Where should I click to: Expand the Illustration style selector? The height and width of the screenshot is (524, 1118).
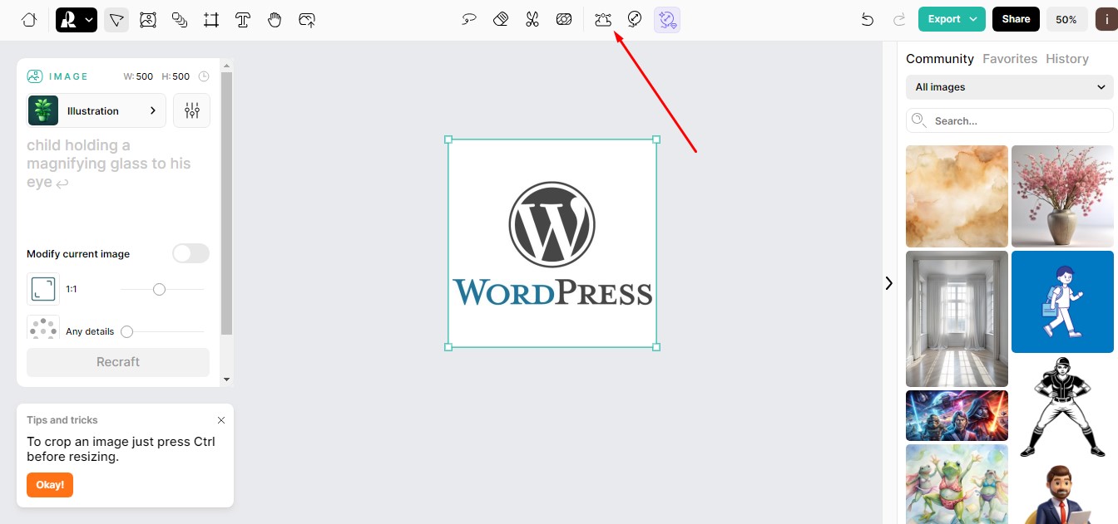click(152, 109)
